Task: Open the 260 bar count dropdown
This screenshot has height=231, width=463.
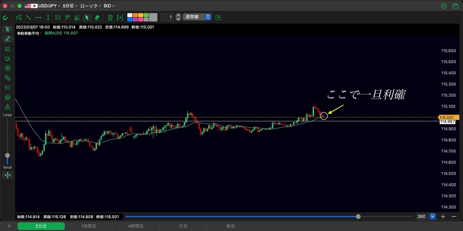Action: tap(426, 216)
